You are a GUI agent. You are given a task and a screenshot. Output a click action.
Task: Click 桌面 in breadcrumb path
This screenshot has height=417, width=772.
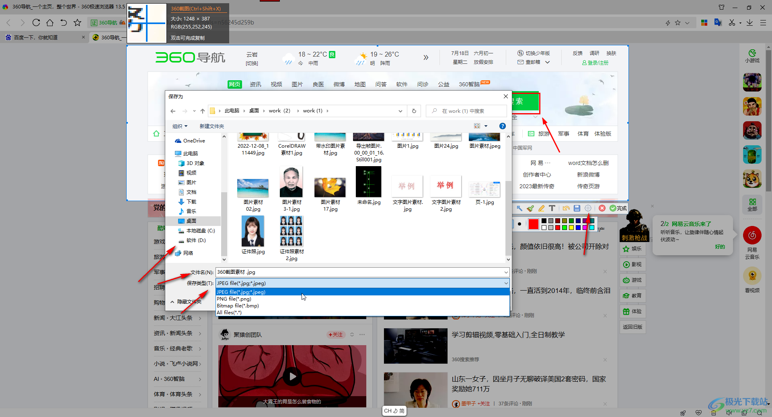click(254, 111)
